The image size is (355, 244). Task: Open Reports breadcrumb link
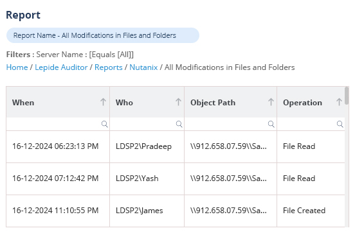point(109,67)
